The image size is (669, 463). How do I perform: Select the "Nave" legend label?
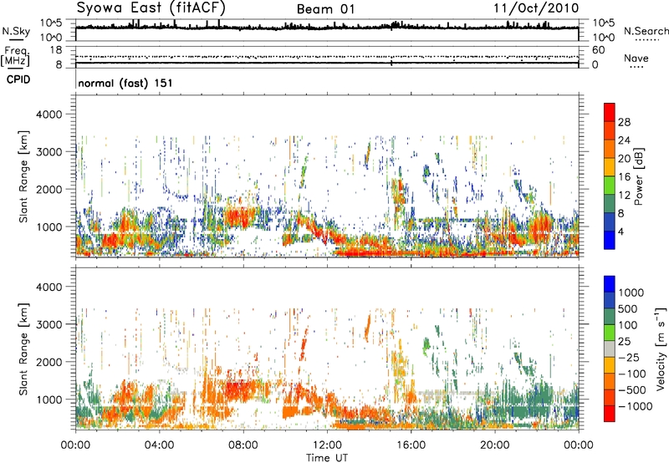coord(636,58)
